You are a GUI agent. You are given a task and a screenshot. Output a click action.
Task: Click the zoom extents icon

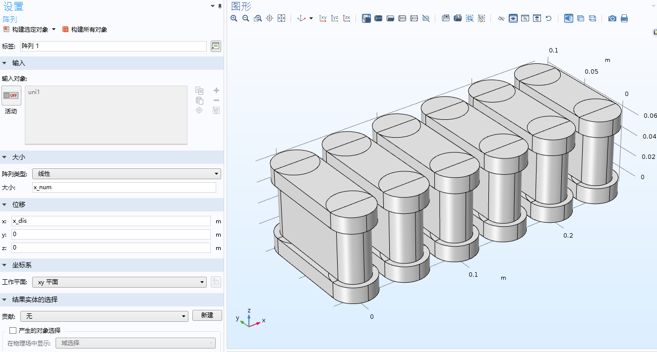point(281,18)
